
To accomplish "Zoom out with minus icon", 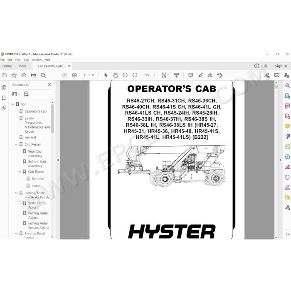I will (125, 75).
